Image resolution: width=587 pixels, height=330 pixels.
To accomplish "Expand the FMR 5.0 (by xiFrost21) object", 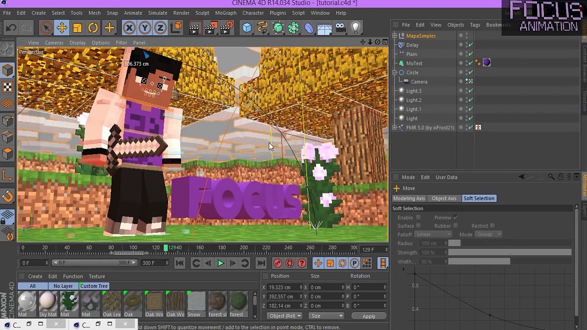I will pyautogui.click(x=395, y=127).
